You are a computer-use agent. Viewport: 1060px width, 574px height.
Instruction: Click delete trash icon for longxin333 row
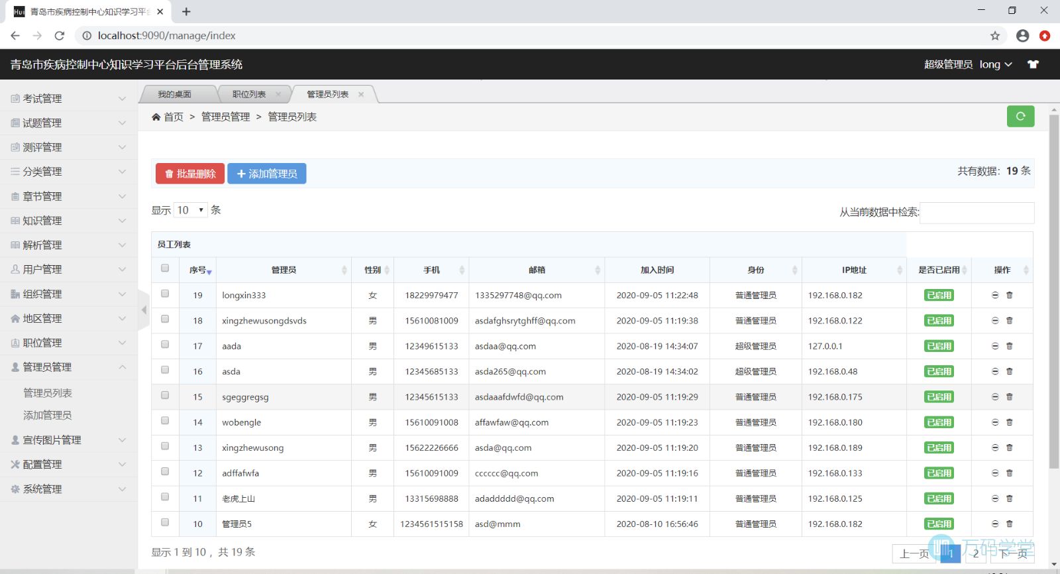tap(1010, 295)
